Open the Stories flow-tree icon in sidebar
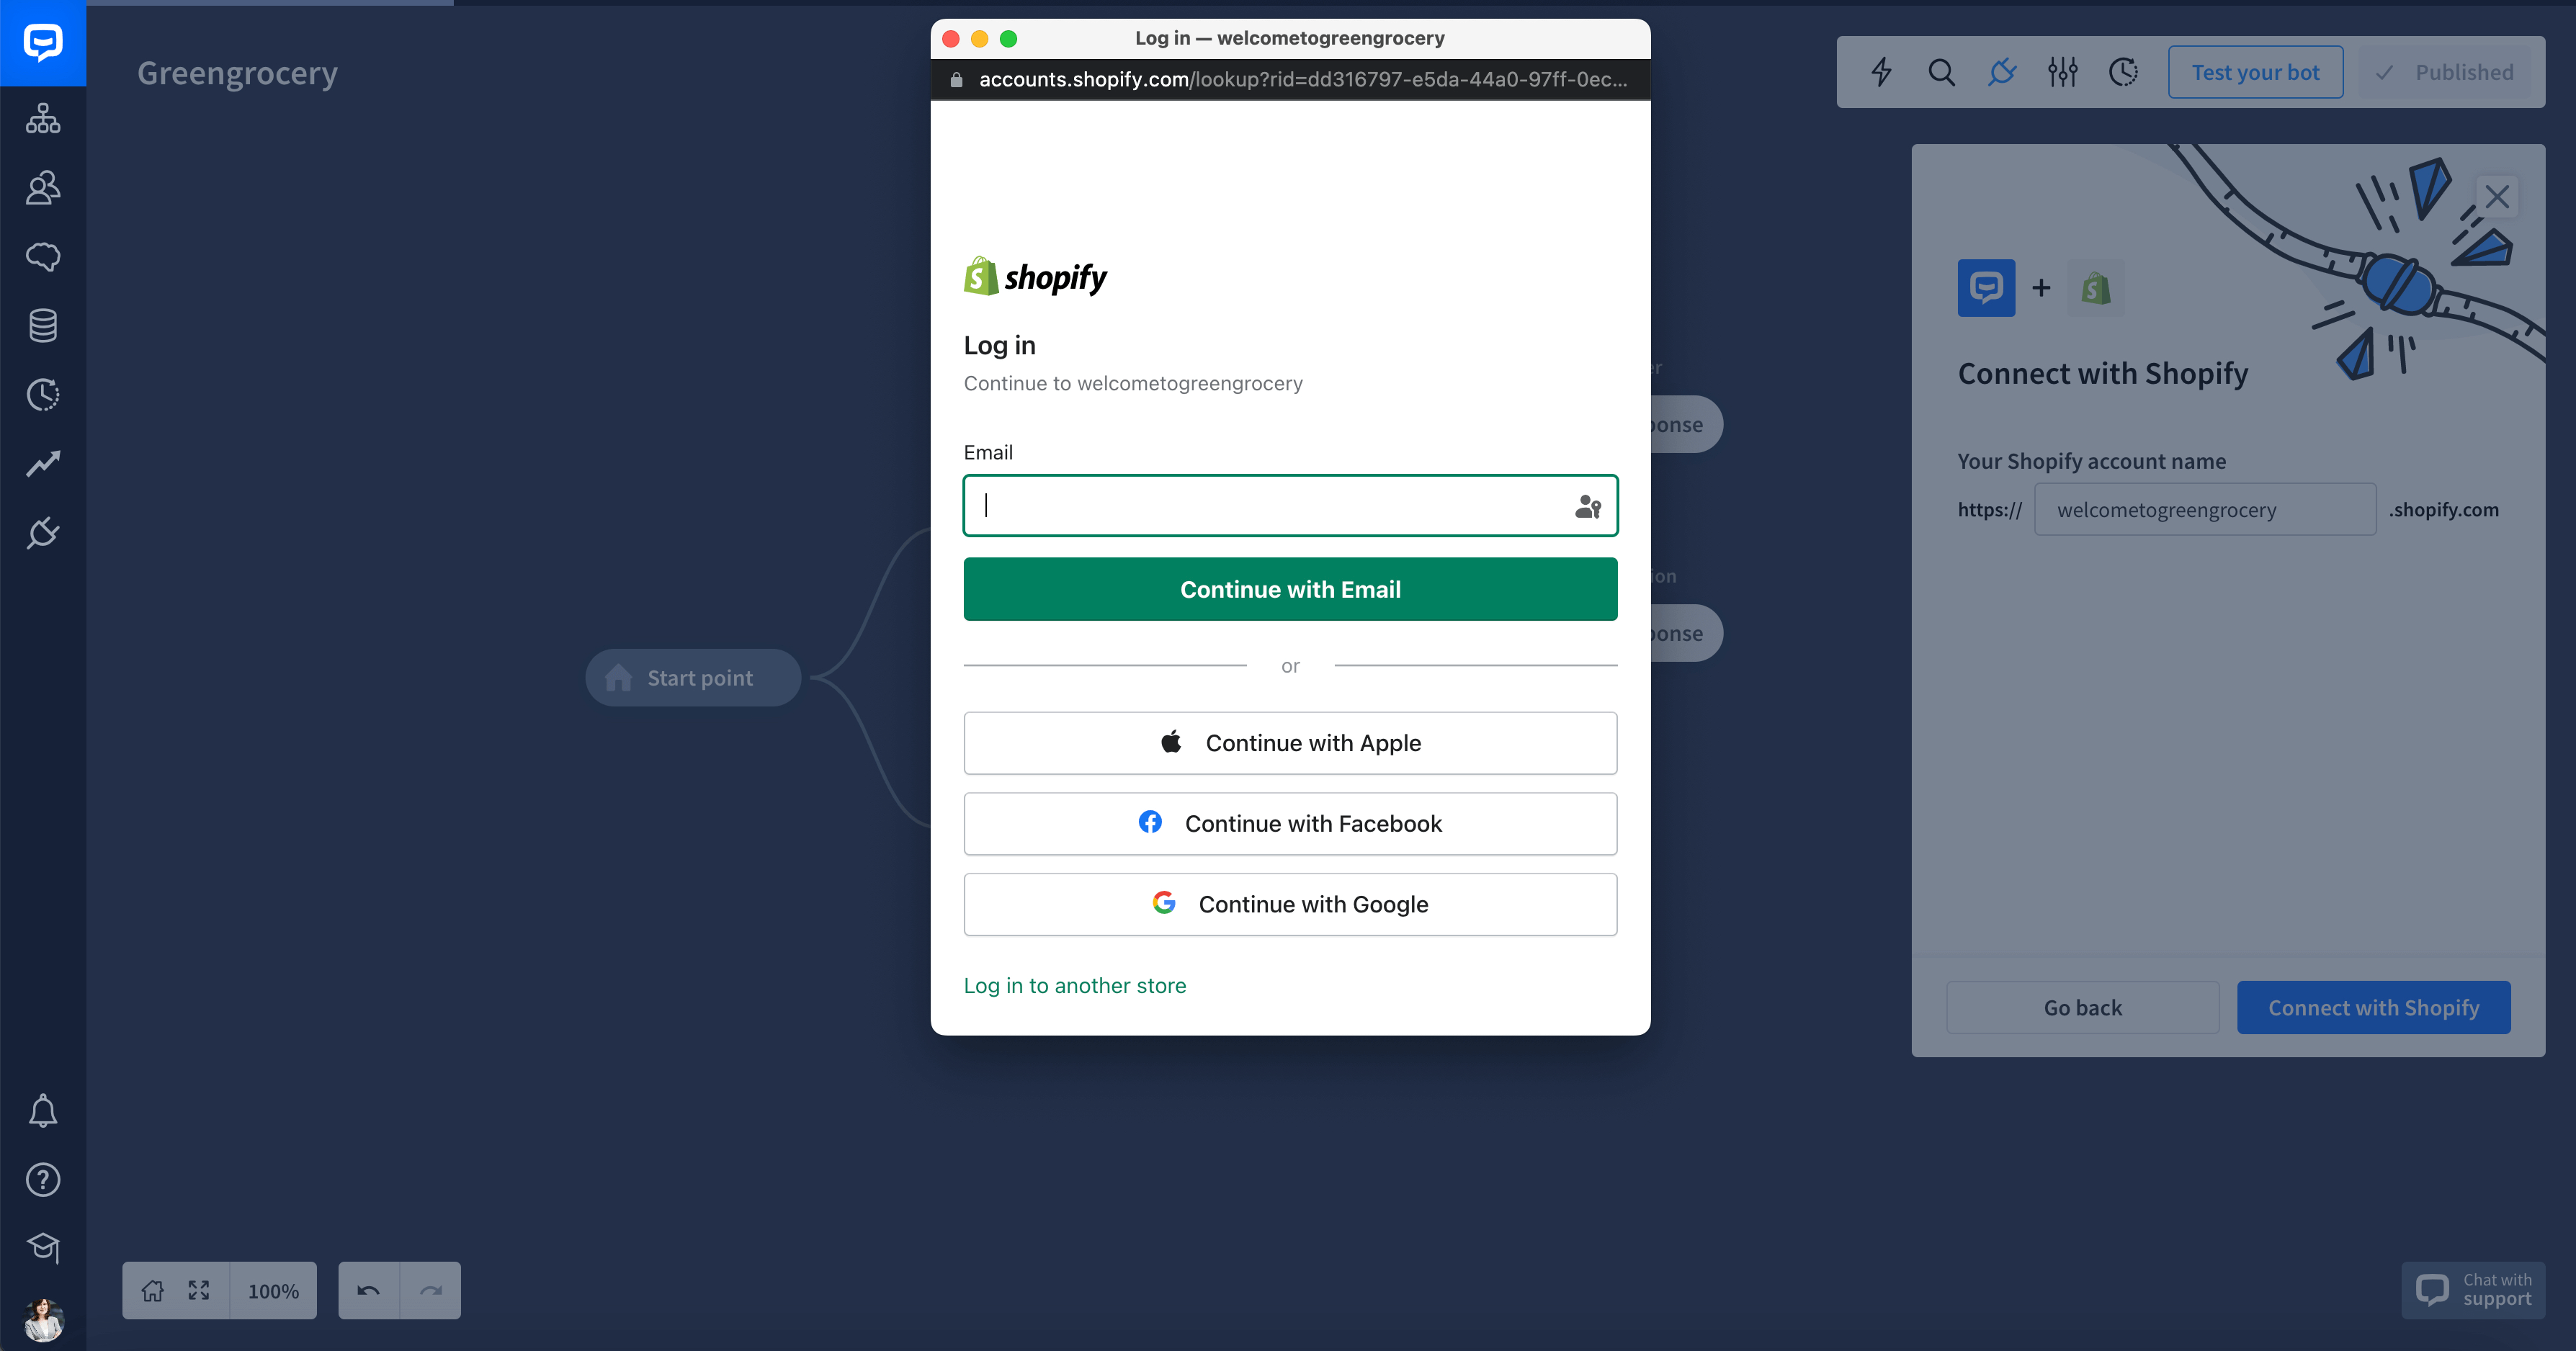 [x=43, y=118]
